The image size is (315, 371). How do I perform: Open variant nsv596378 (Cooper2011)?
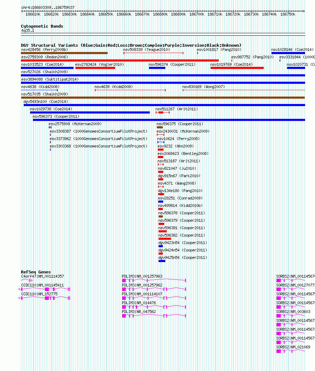(x=182, y=213)
